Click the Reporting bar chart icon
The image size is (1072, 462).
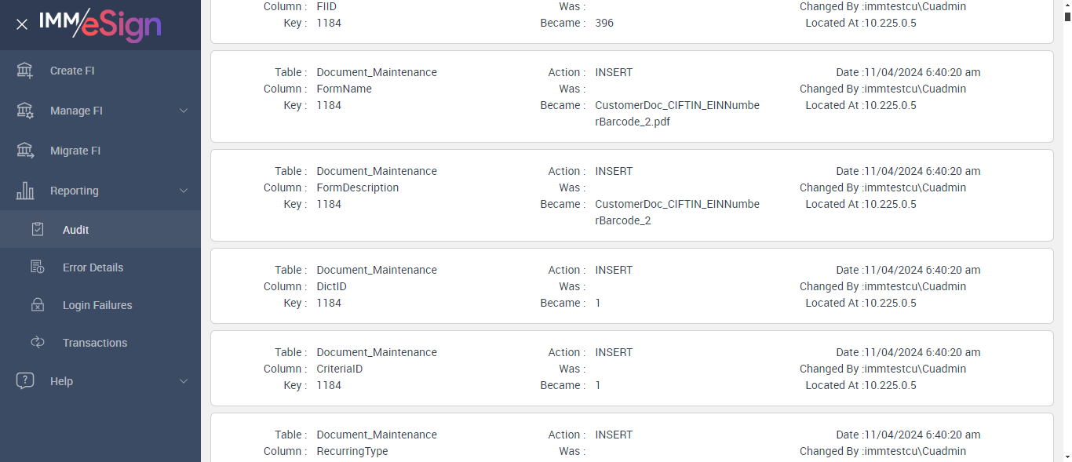[x=25, y=191]
